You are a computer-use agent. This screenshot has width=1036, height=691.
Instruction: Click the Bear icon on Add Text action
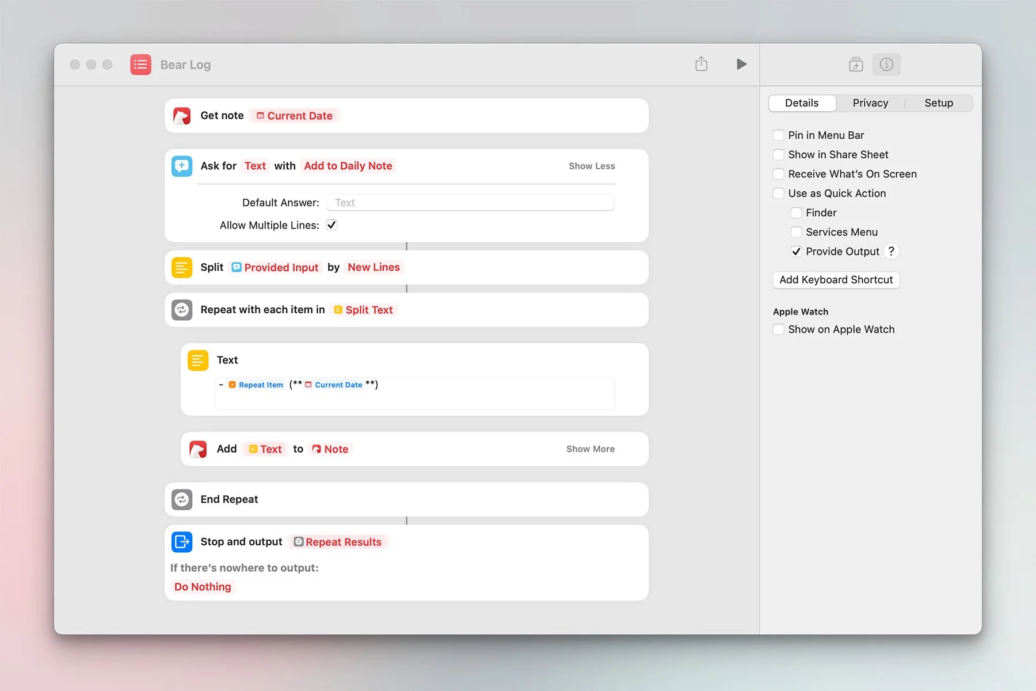[x=198, y=449]
